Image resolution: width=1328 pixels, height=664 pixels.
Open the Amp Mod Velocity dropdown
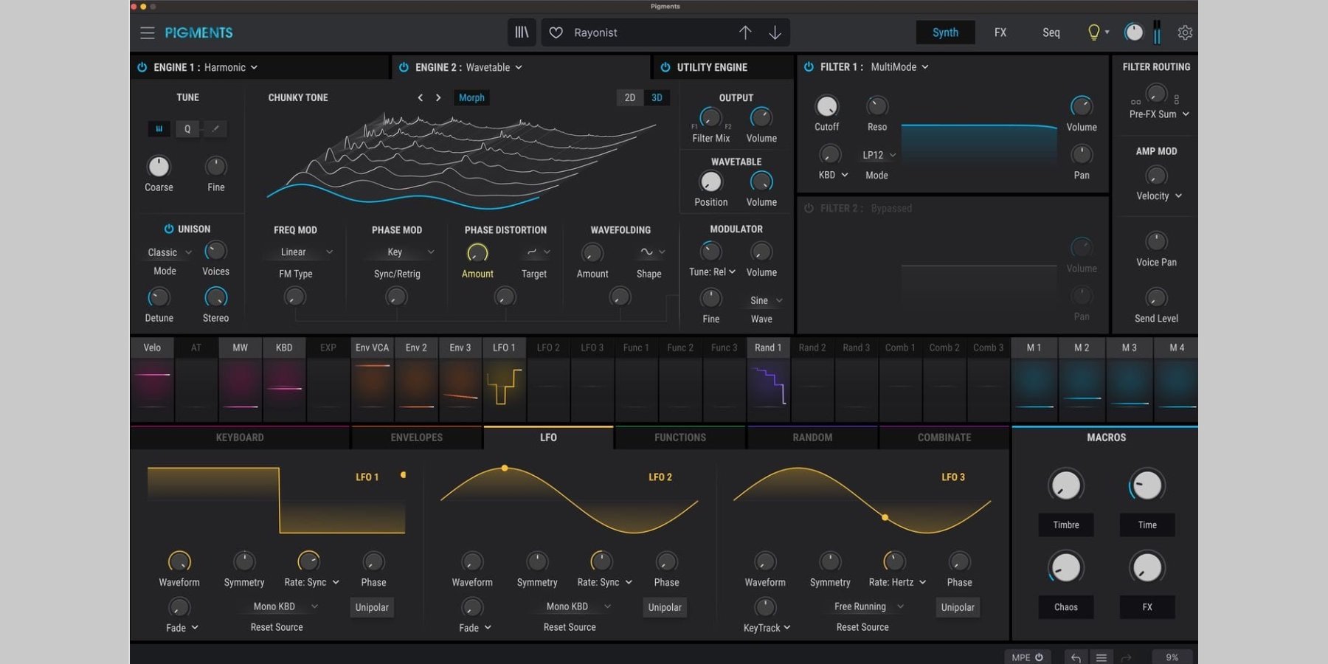(1159, 196)
